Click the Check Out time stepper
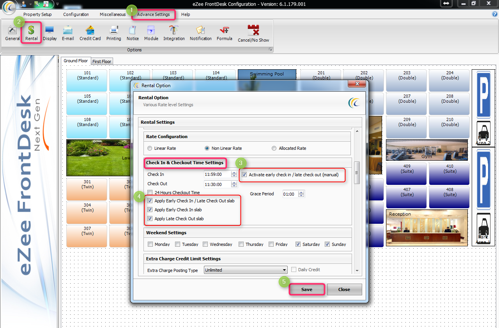Image resolution: width=499 pixels, height=328 pixels. point(234,184)
